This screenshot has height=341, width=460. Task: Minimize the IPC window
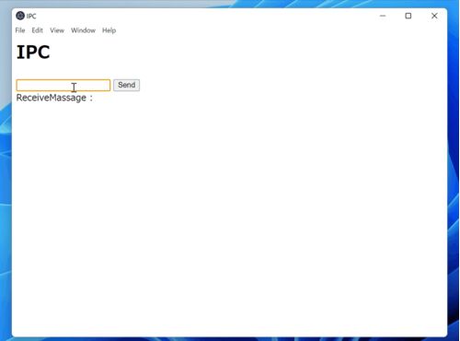(x=383, y=16)
